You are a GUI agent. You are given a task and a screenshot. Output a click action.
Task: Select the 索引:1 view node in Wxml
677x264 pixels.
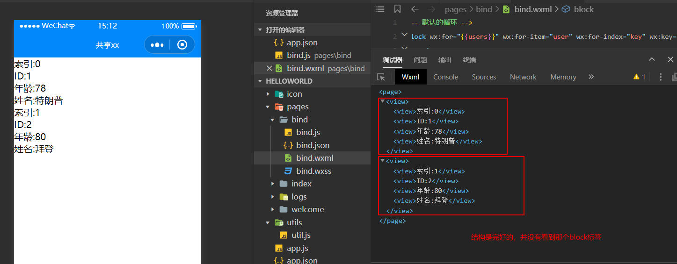429,171
